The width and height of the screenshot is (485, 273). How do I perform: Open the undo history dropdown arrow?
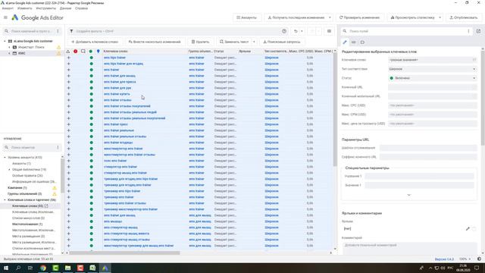(302, 31)
